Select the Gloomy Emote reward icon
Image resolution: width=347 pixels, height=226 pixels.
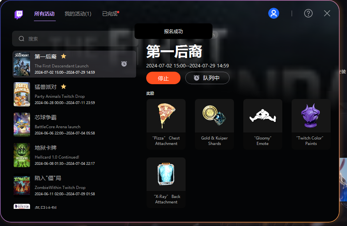tap(263, 116)
